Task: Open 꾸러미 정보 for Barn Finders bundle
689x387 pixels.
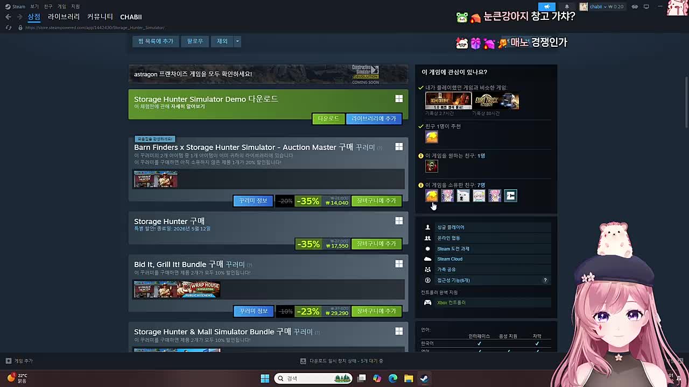Action: pyautogui.click(x=253, y=201)
